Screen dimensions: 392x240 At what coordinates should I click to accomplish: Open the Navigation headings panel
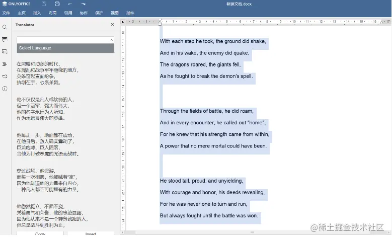5,64
